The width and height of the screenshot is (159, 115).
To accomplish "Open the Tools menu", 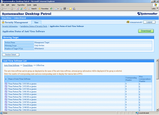I will (x=29, y=5).
